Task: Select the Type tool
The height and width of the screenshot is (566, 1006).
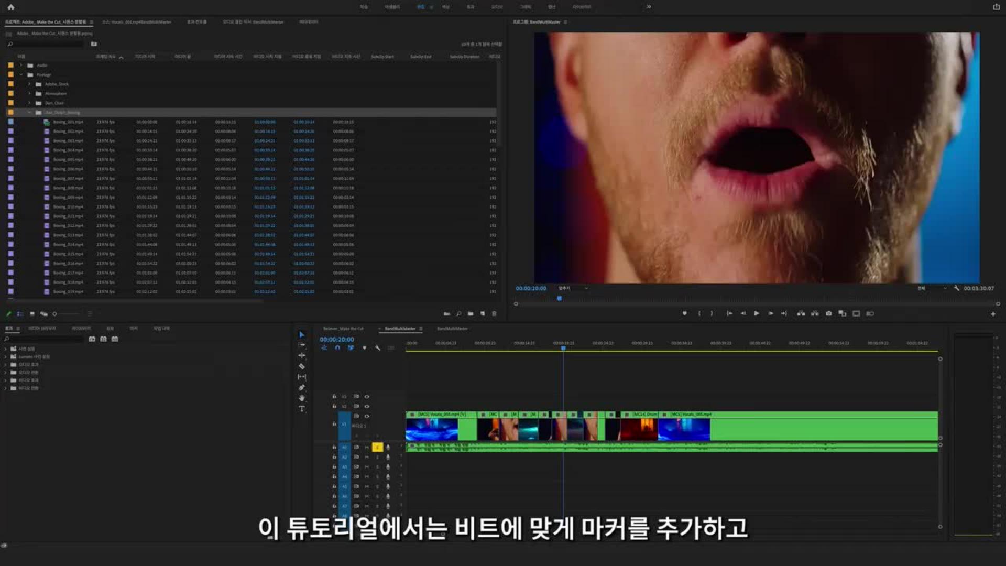Action: (x=302, y=409)
